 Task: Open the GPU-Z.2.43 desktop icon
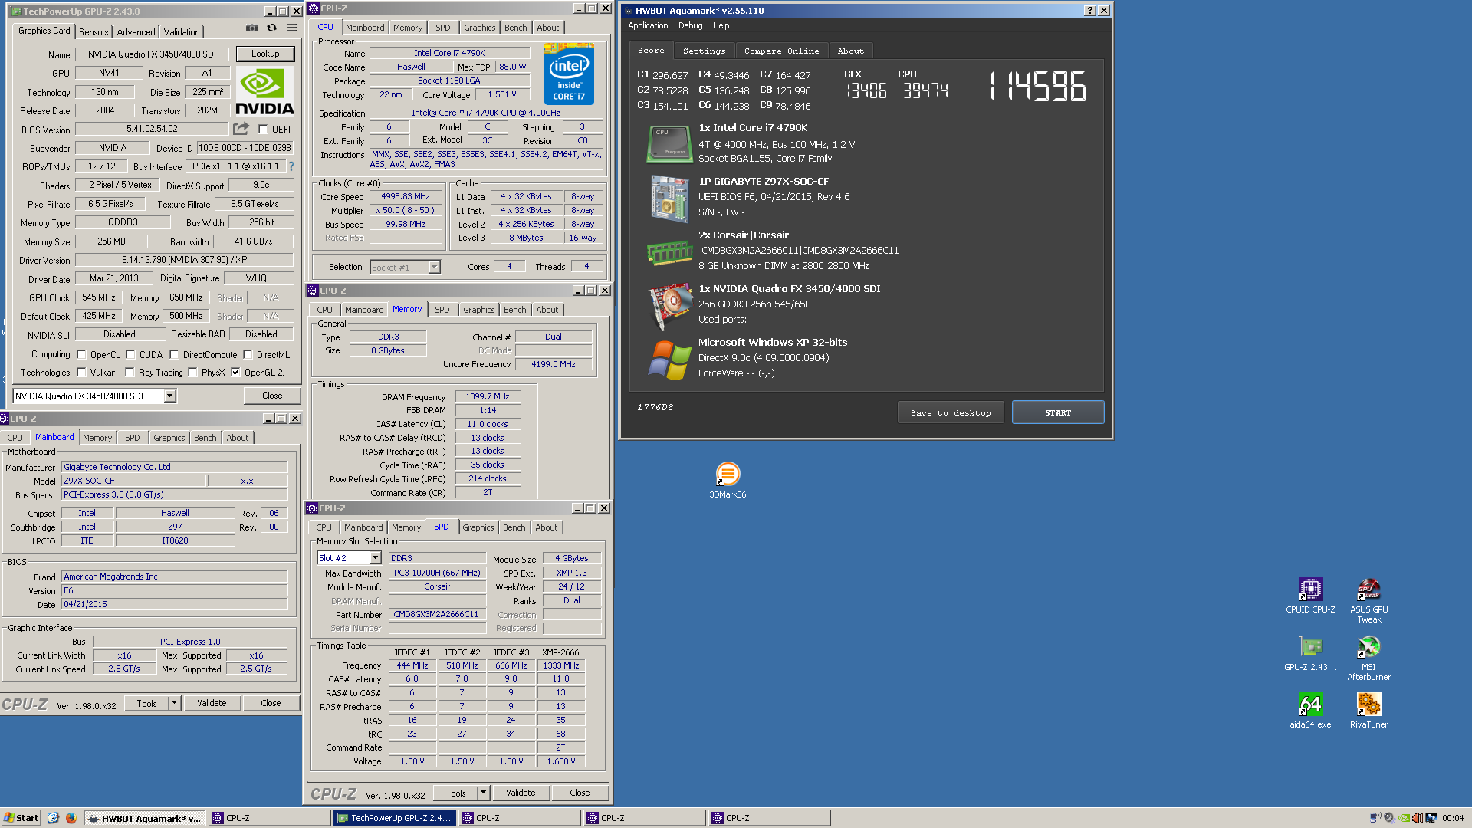point(1310,653)
